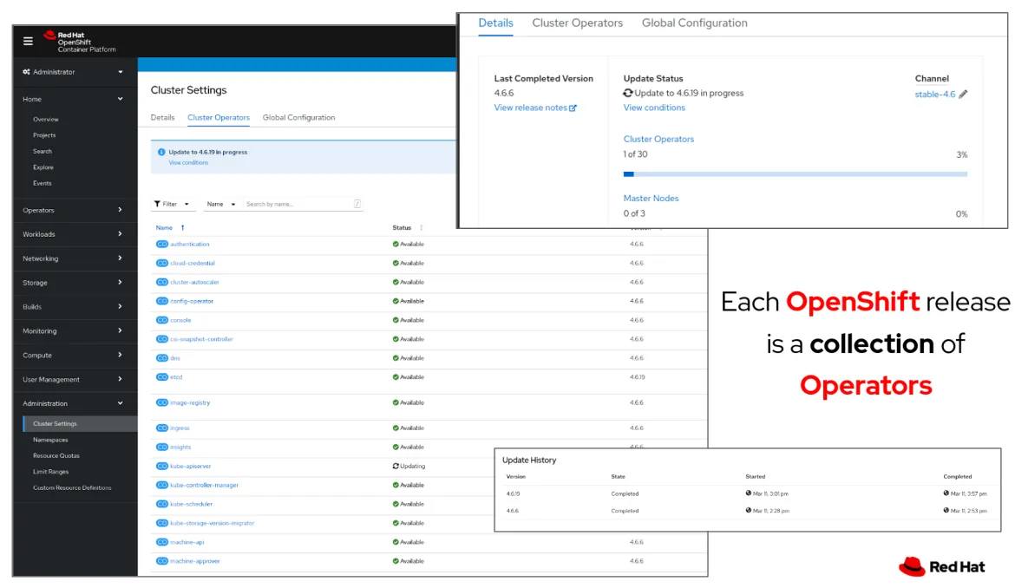Click the Cluster Operators update progress bar
Screen dimensions: 1015x588
tap(795, 174)
